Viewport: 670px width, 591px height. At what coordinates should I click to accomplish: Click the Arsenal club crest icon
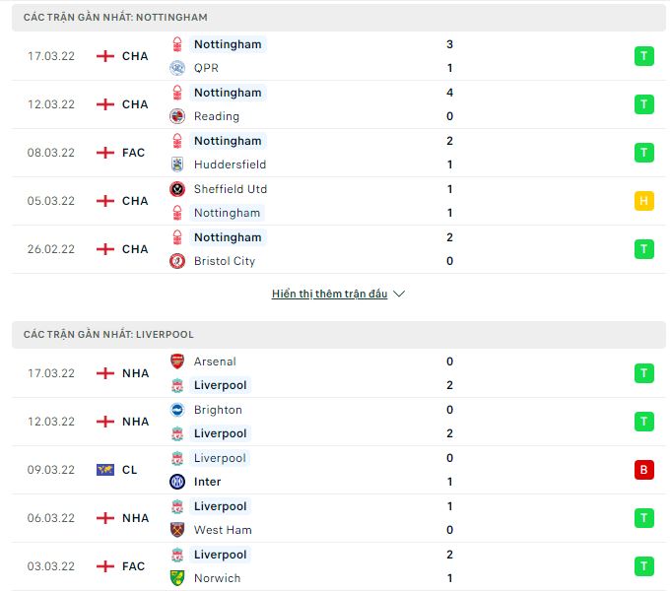[x=177, y=361]
